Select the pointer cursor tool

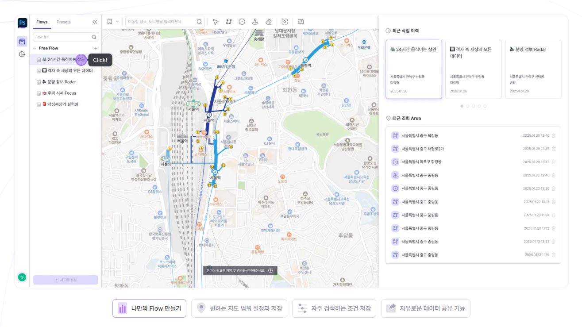click(x=216, y=22)
